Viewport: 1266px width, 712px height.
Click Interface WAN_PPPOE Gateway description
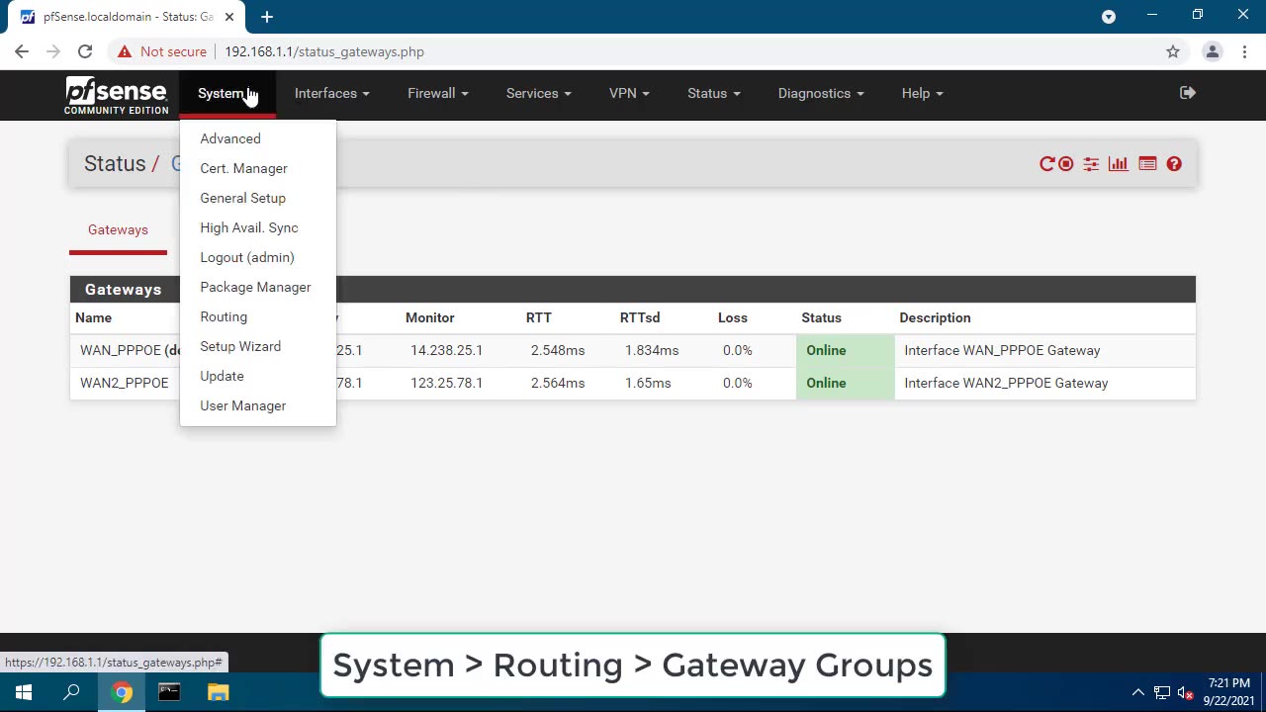click(1002, 350)
